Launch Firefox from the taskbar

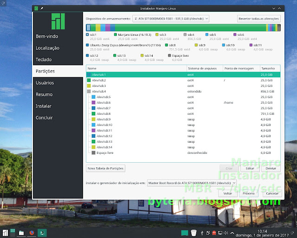click(x=32, y=233)
